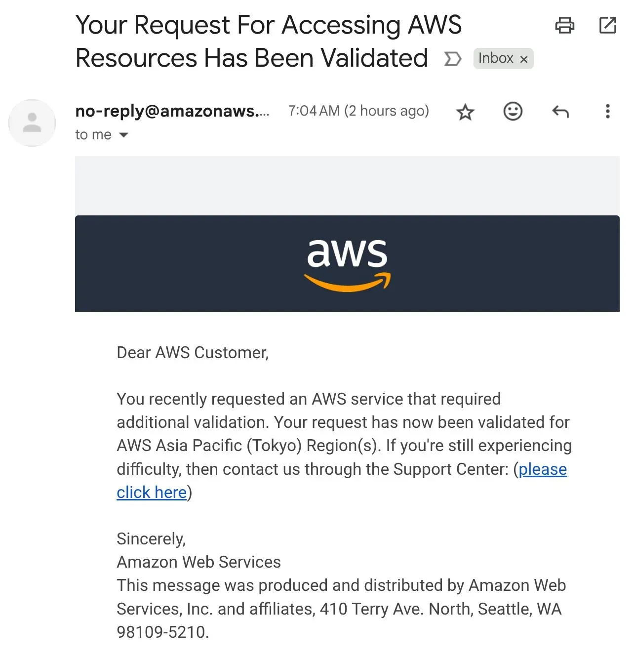Image resolution: width=633 pixels, height=661 pixels.
Task: Expand recipient details arrow next to "to me"
Action: tap(124, 135)
